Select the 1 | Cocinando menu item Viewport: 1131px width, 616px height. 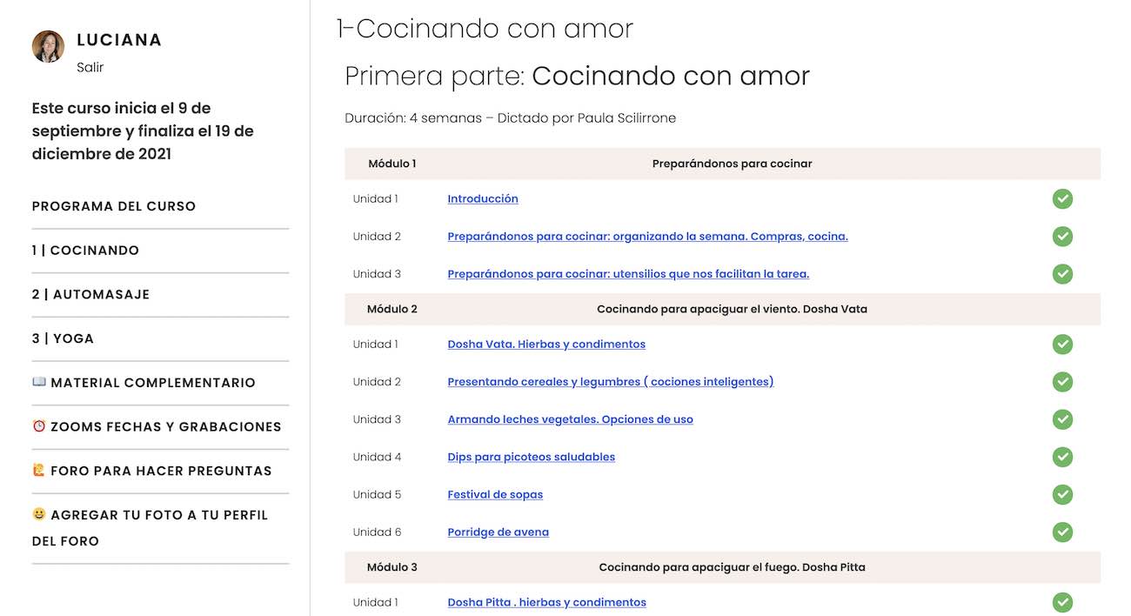[85, 251]
